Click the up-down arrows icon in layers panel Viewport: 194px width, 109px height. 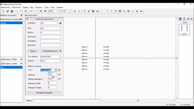click(x=184, y=19)
